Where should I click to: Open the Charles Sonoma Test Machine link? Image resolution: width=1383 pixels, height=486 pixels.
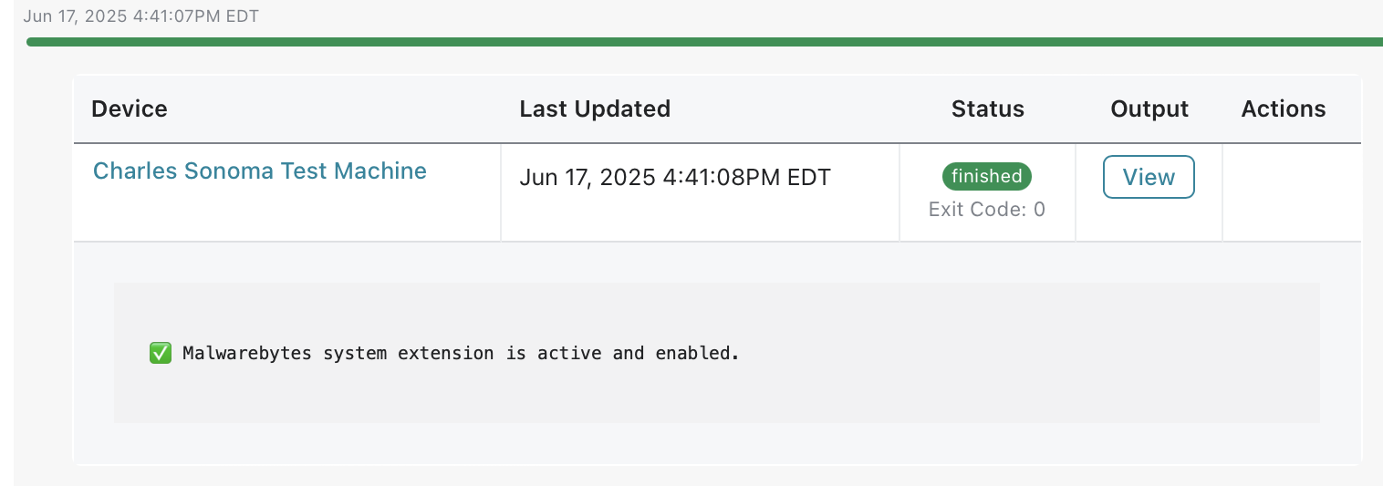point(260,171)
